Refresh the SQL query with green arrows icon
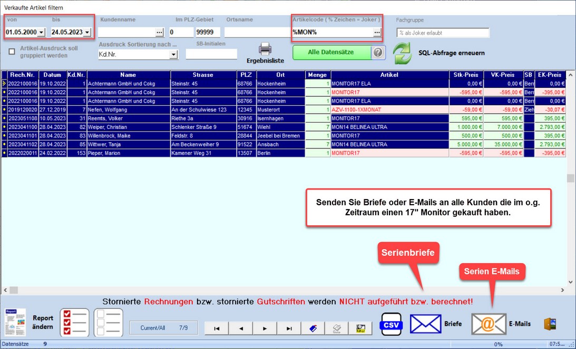Viewport: 576px width, 349px height. 403,53
